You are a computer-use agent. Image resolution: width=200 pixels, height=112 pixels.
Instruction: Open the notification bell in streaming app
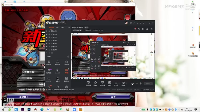(147, 29)
